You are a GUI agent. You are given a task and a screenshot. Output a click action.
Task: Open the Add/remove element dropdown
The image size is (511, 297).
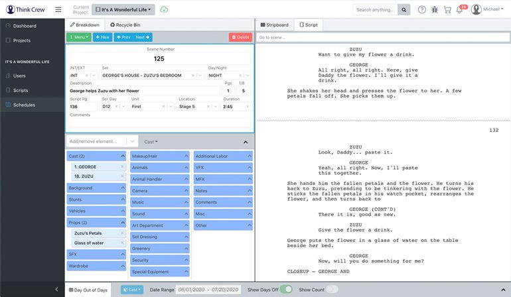132,141
